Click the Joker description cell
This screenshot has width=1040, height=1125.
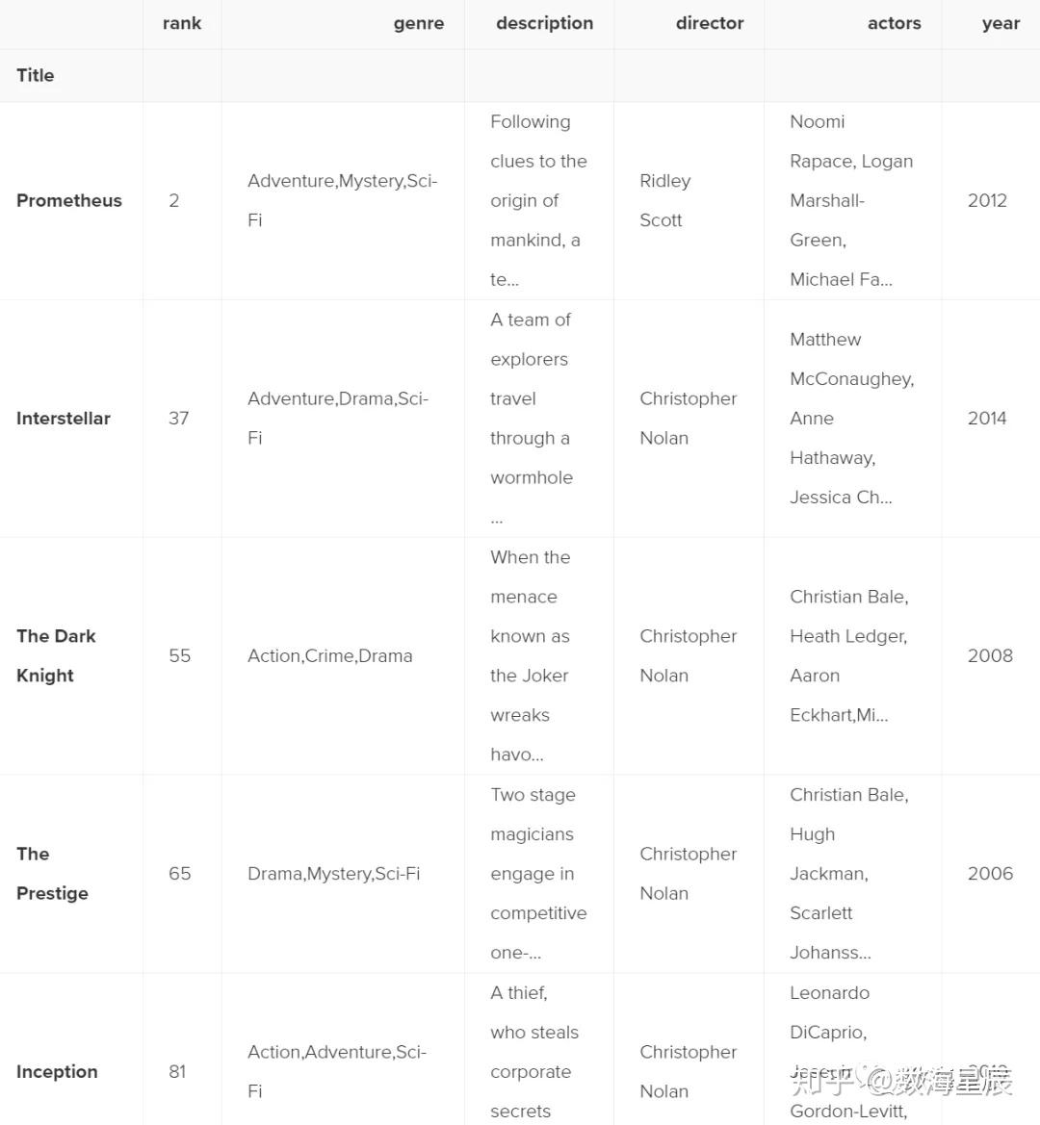pyautogui.click(x=530, y=655)
